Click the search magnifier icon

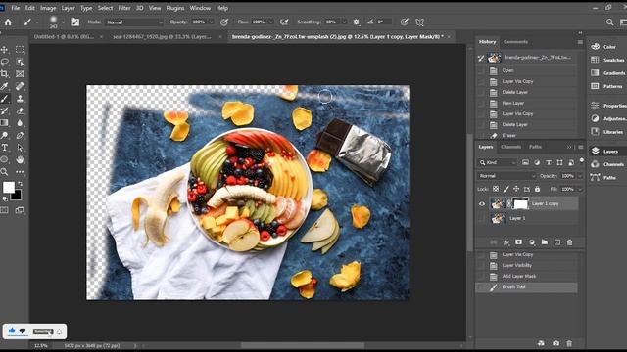609,22
